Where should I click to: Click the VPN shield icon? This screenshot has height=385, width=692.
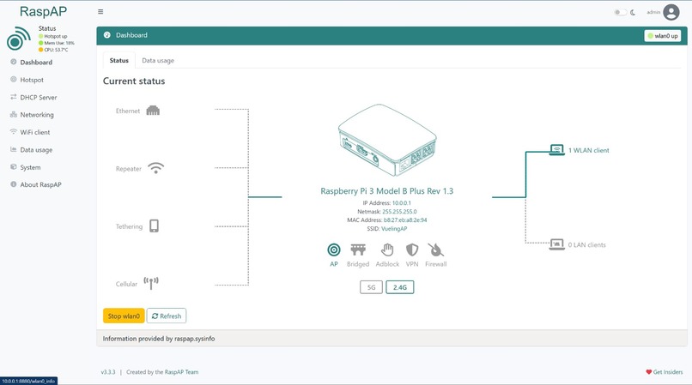[x=412, y=250]
